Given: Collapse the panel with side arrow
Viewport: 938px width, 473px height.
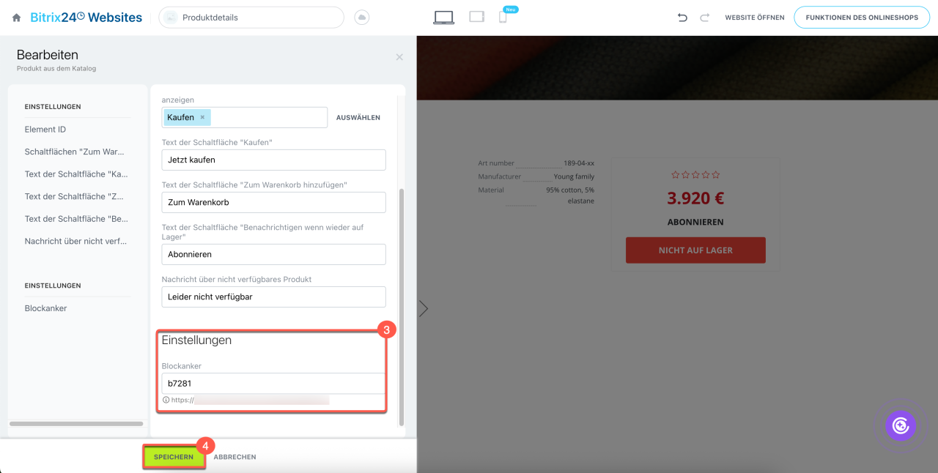Looking at the screenshot, I should tap(424, 308).
